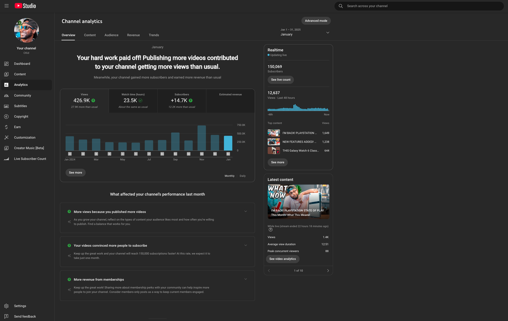Open the Earn dollar icon

[x=7, y=127]
